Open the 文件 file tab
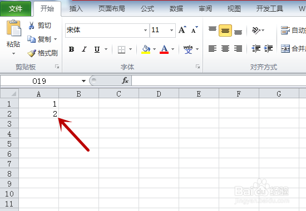Screen dimensions: 306x211 tap(16, 9)
